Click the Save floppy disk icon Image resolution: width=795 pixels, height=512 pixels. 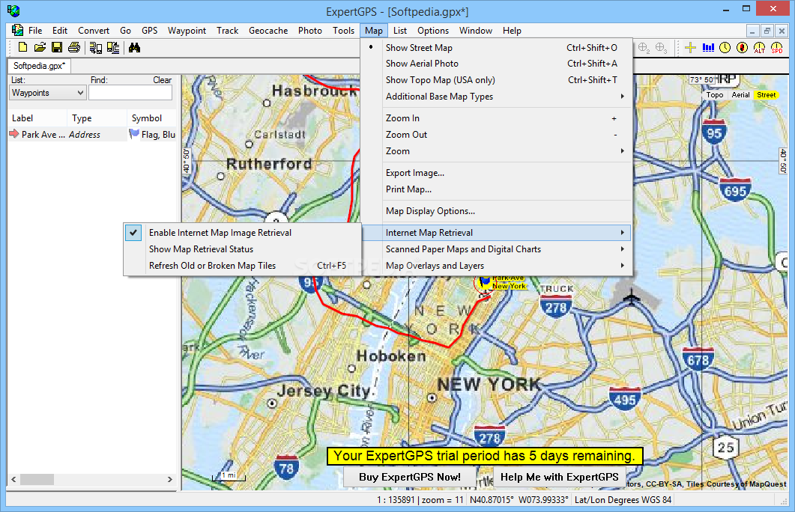coord(57,48)
